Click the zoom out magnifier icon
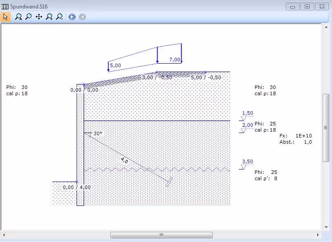Screen dimensions: 332x242 59,17
